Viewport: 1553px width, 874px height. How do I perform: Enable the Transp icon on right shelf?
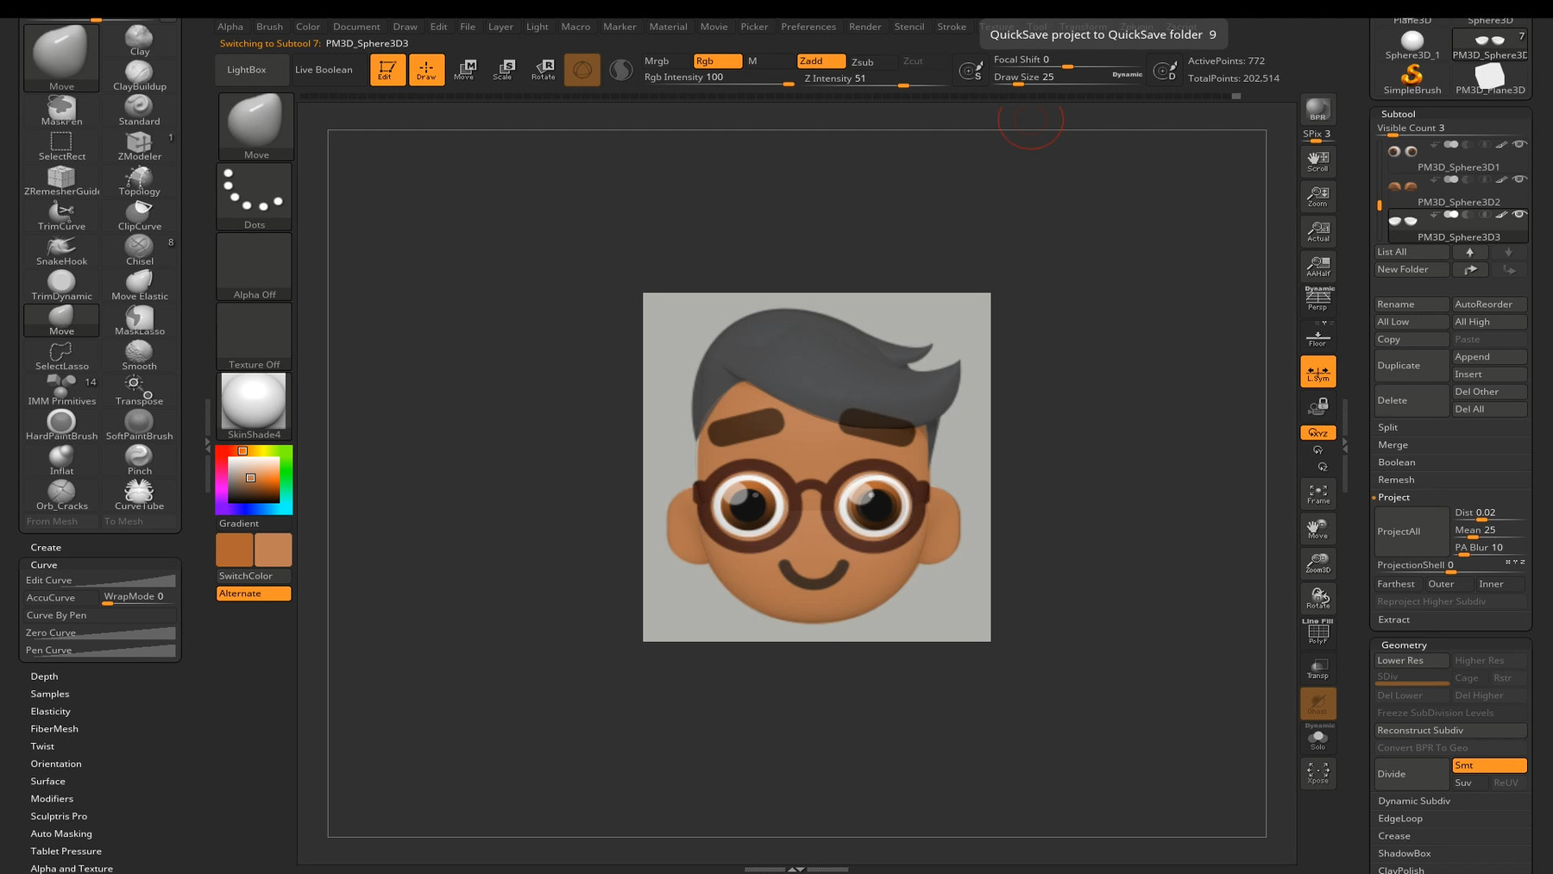[1317, 666]
